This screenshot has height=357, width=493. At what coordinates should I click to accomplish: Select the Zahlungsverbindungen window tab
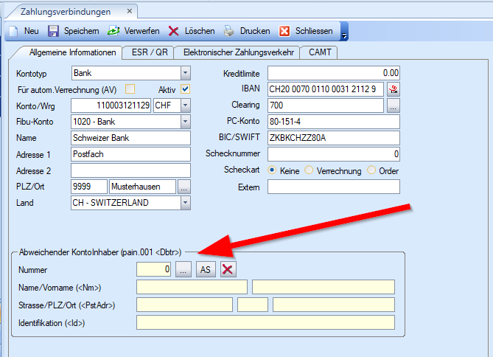pyautogui.click(x=66, y=12)
